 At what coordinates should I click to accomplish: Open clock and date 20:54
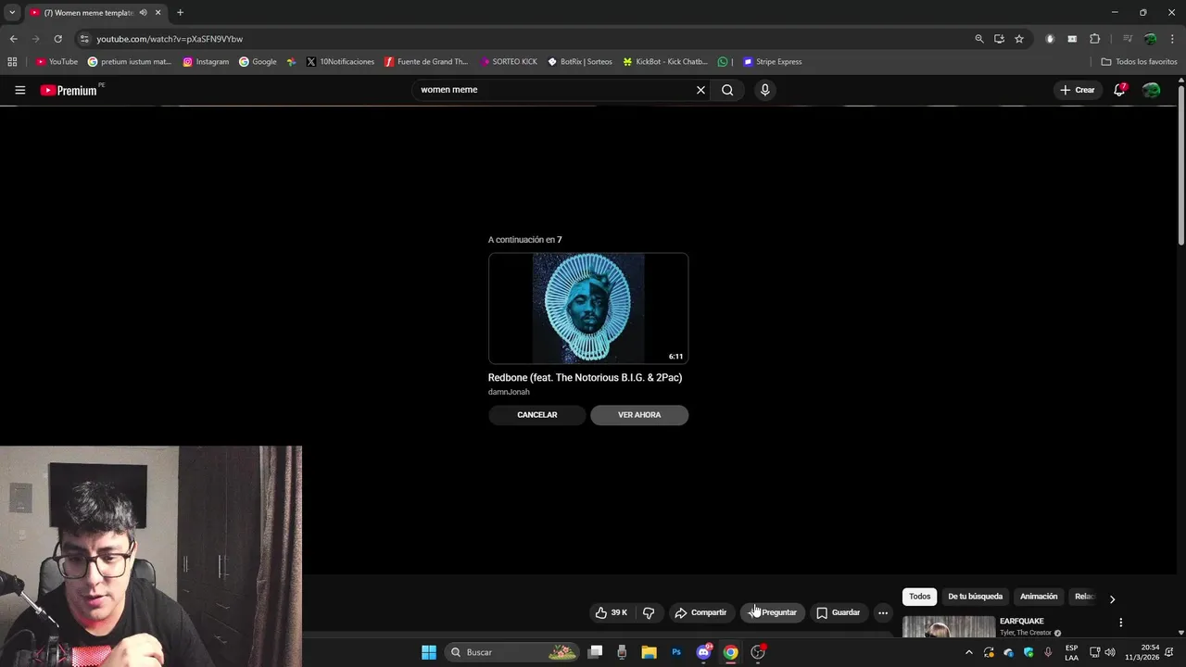[1142, 652]
